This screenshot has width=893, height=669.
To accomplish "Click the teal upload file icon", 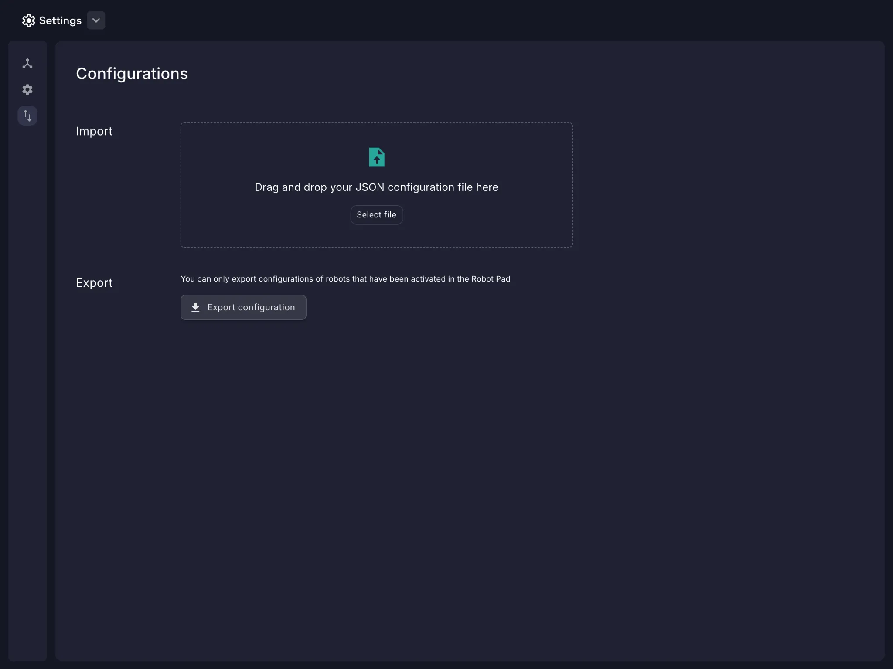I will click(x=377, y=157).
